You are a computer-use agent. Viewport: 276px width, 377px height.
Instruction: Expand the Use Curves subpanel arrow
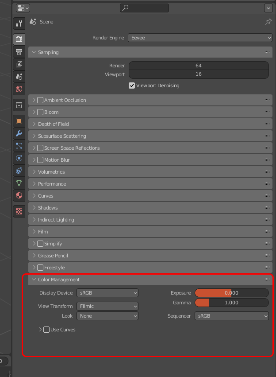[x=40, y=330]
